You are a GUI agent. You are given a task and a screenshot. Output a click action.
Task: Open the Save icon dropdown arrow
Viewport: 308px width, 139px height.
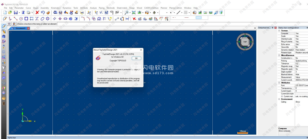coord(19,13)
